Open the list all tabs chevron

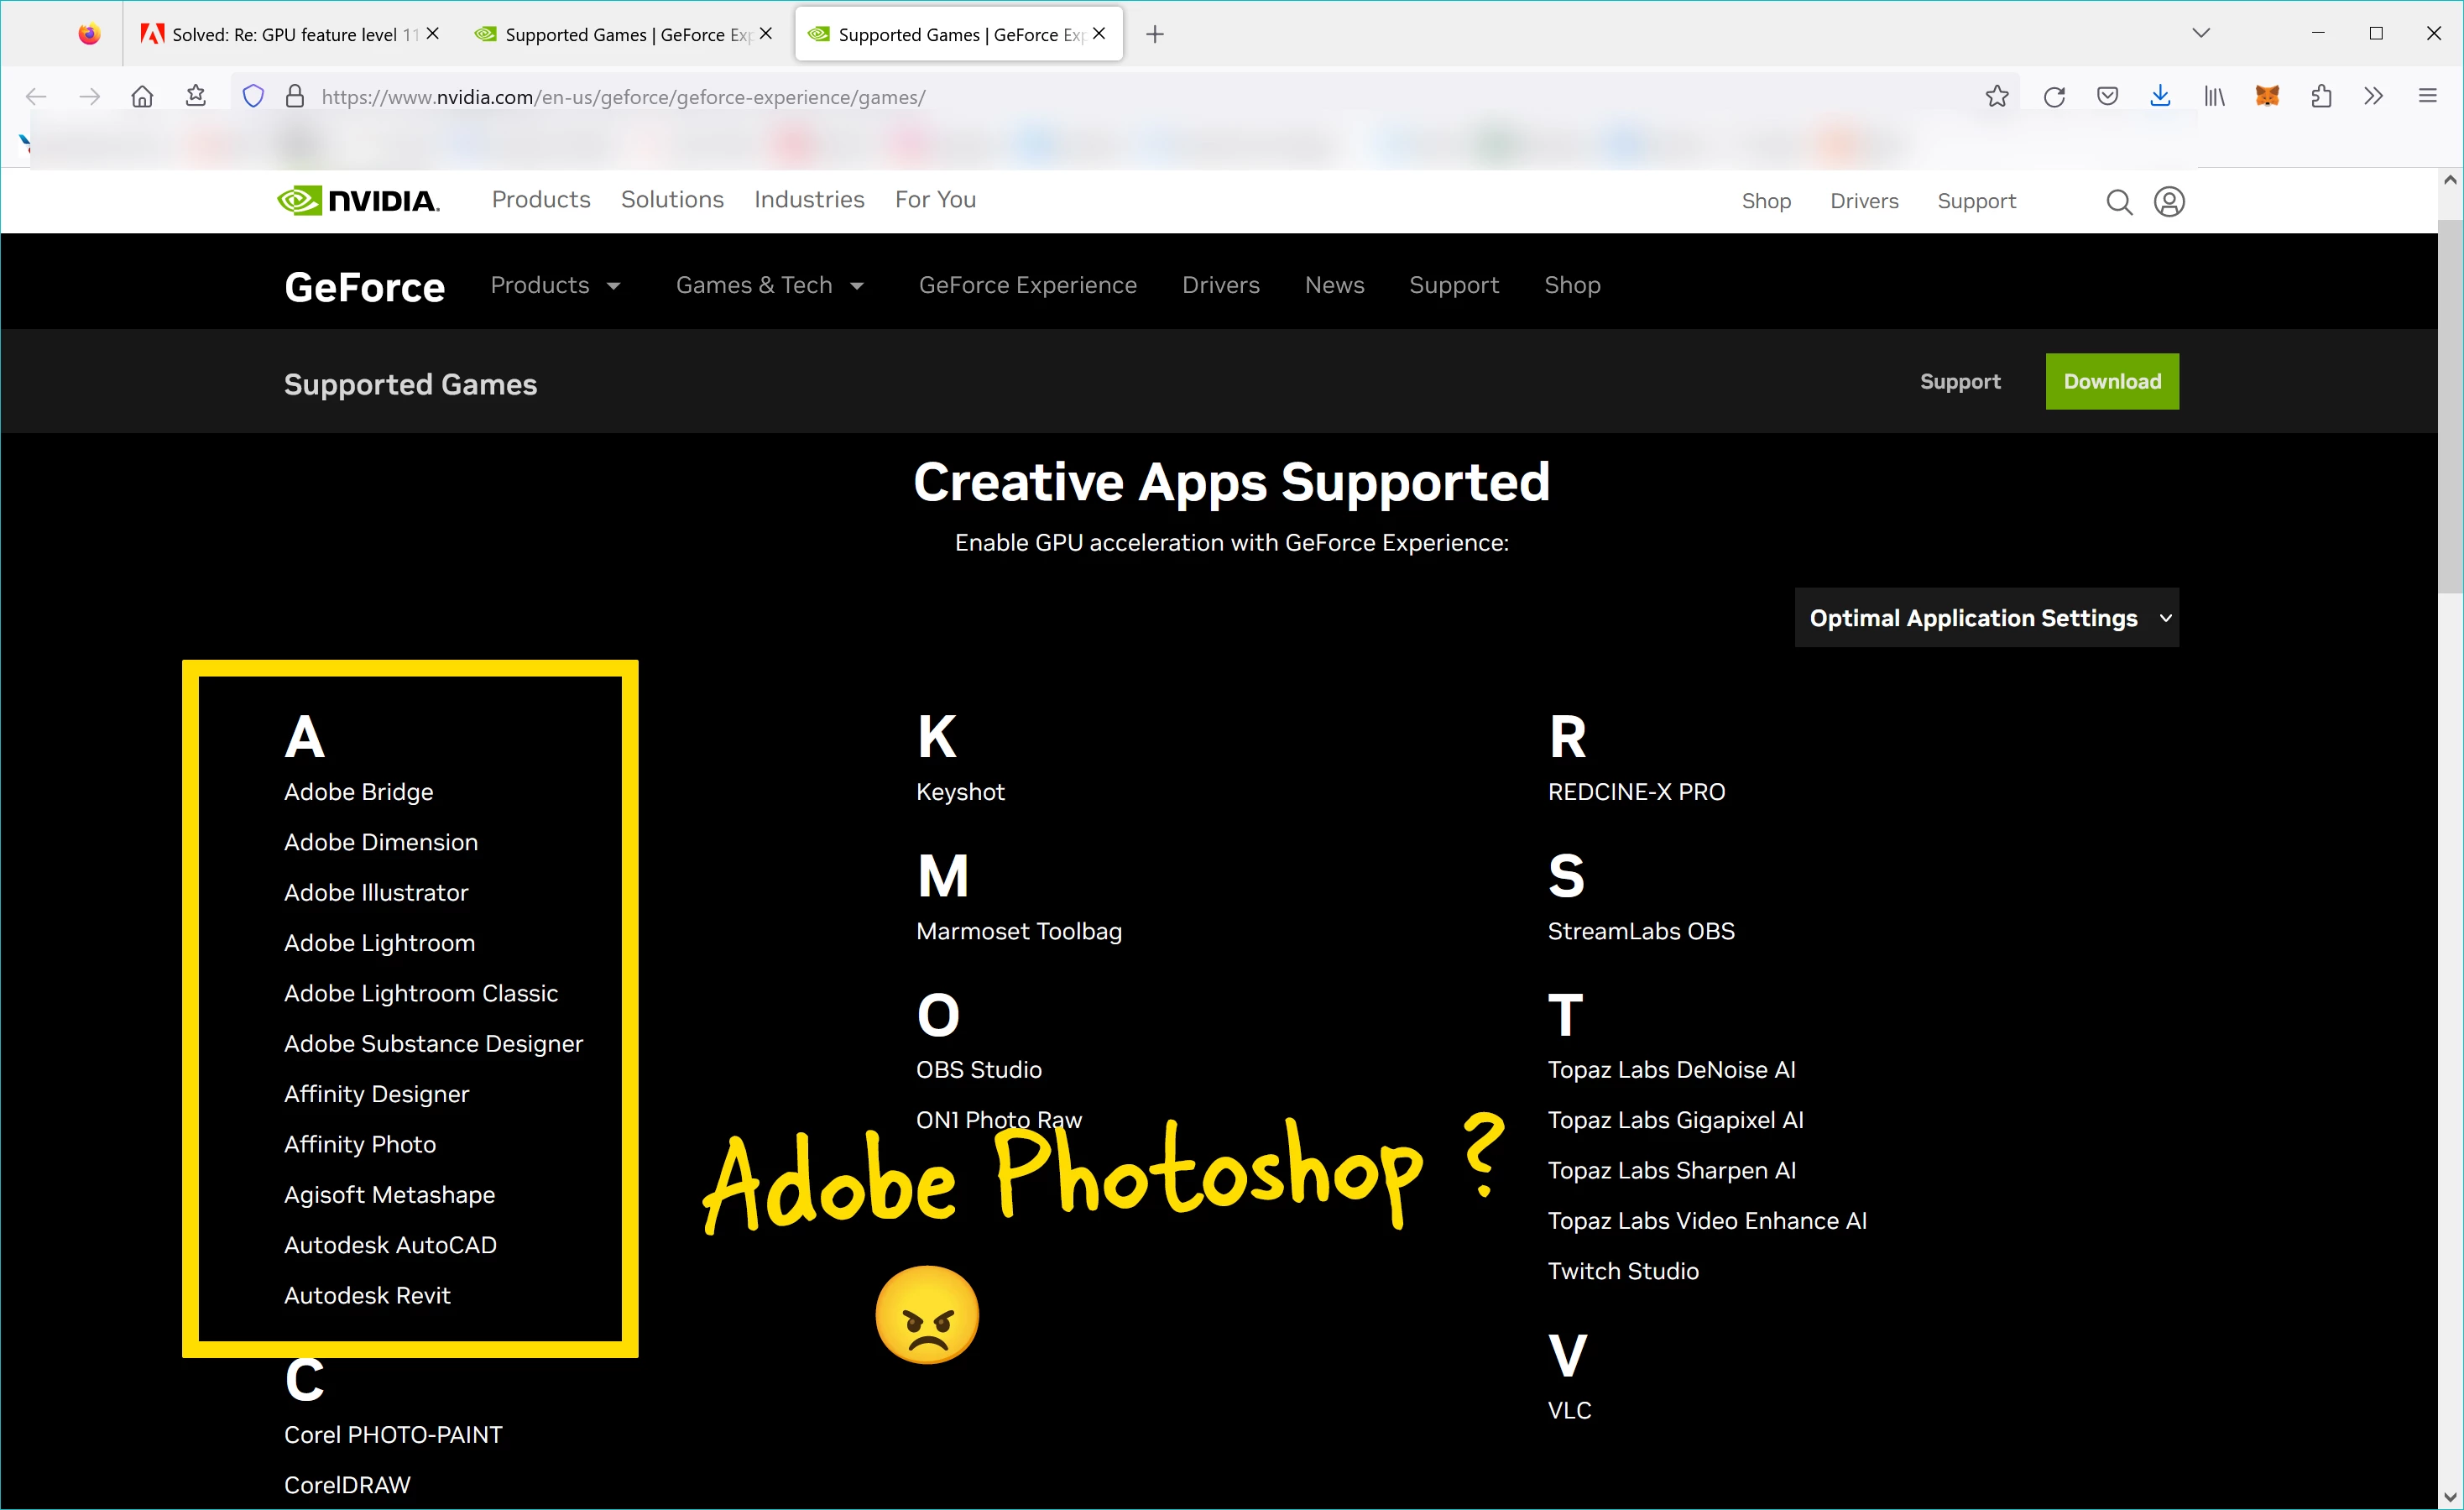pos(2200,34)
